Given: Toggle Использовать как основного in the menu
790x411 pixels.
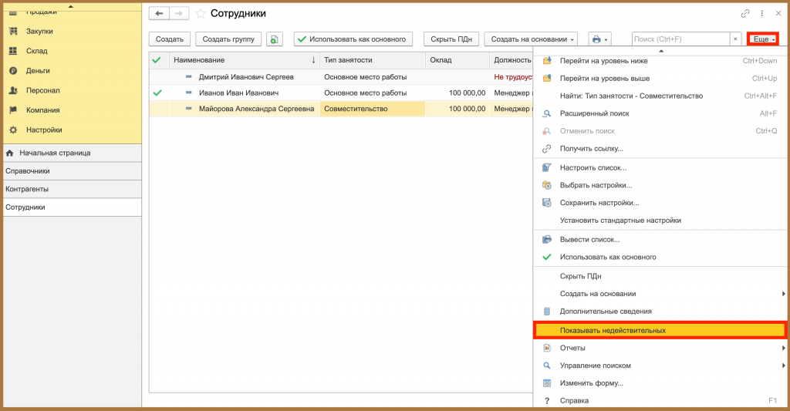Looking at the screenshot, I should pyautogui.click(x=660, y=258).
